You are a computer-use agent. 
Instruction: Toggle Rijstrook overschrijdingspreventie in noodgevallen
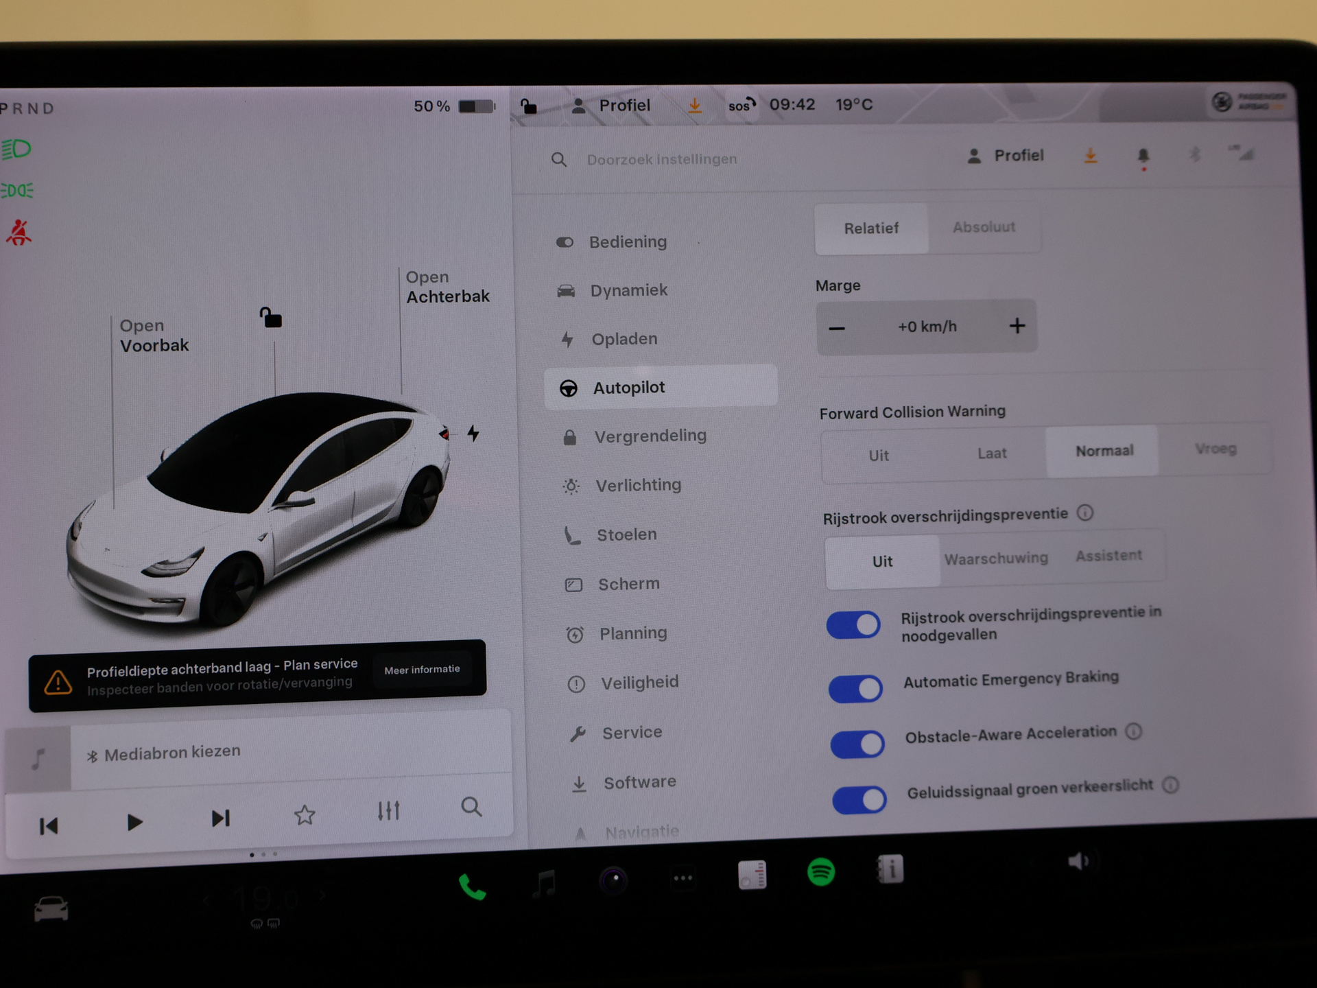(853, 625)
